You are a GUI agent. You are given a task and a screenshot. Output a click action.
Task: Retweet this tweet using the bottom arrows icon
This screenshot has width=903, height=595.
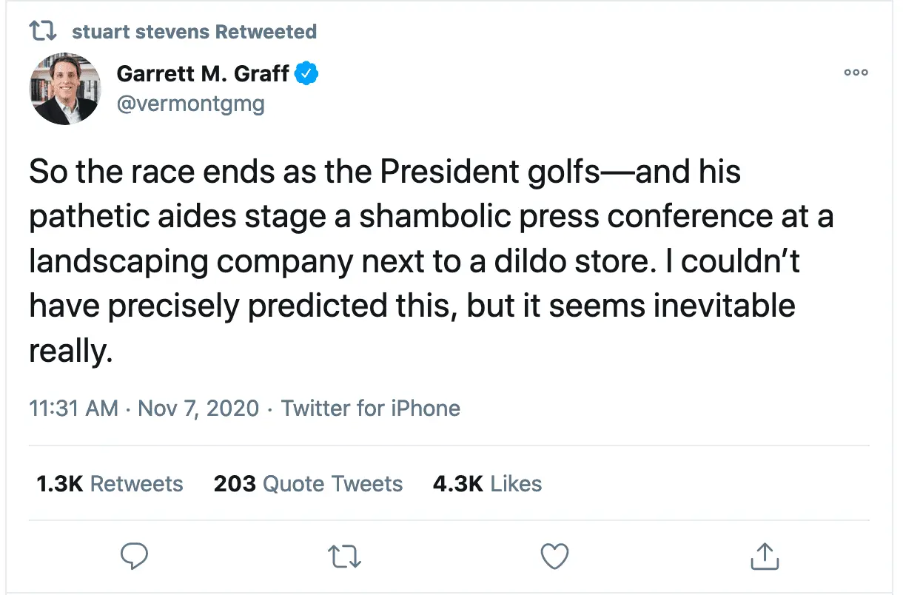(x=344, y=556)
